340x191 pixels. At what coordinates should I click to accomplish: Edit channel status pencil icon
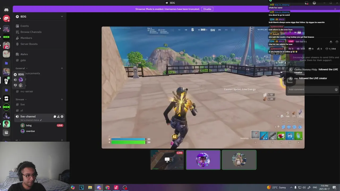(41, 120)
